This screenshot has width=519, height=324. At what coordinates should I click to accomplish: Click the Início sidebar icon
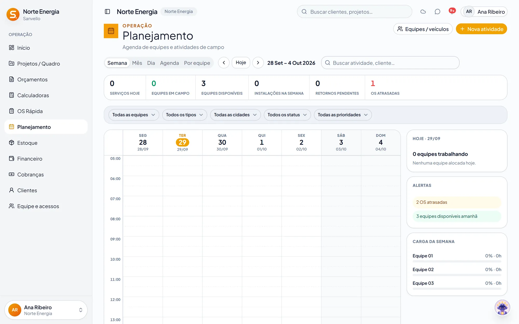click(x=11, y=48)
